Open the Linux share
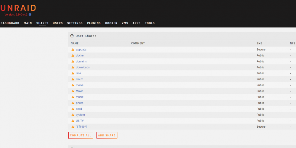 tap(79, 79)
